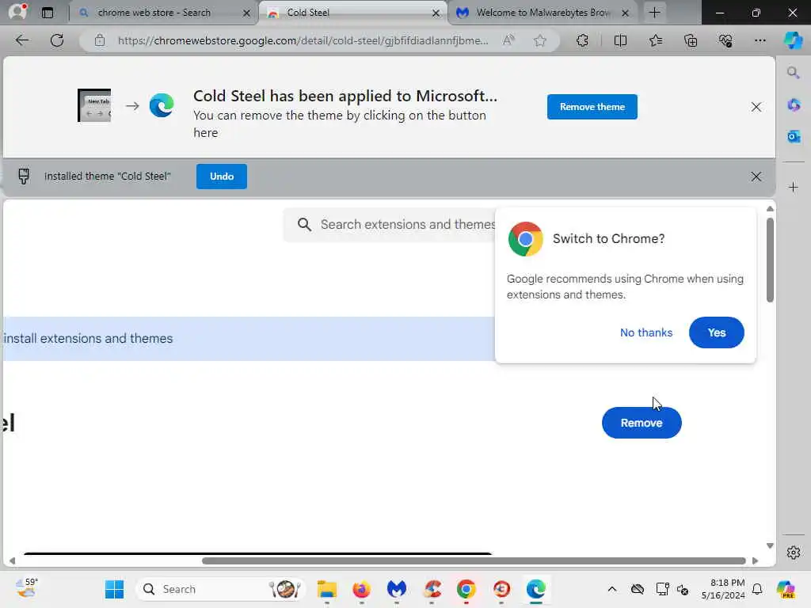Open Collections toolbar icon
The image size is (811, 608).
click(691, 40)
